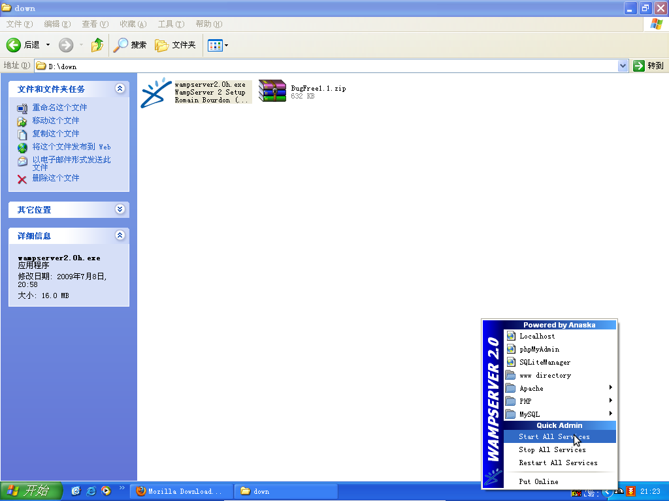669x501 pixels.
Task: Open the 搜索 (Search) toolbar button
Action: 130,45
